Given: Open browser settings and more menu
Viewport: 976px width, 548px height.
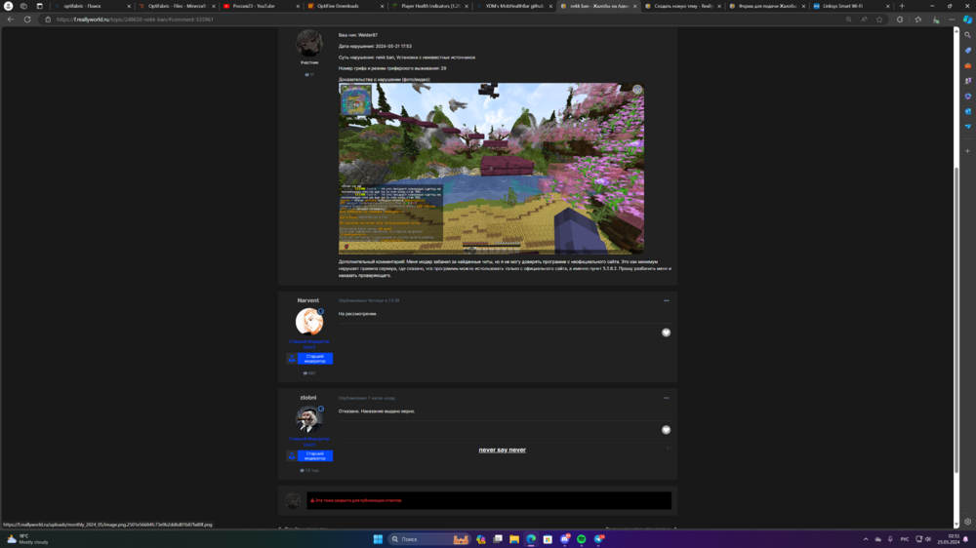Looking at the screenshot, I should tap(952, 20).
